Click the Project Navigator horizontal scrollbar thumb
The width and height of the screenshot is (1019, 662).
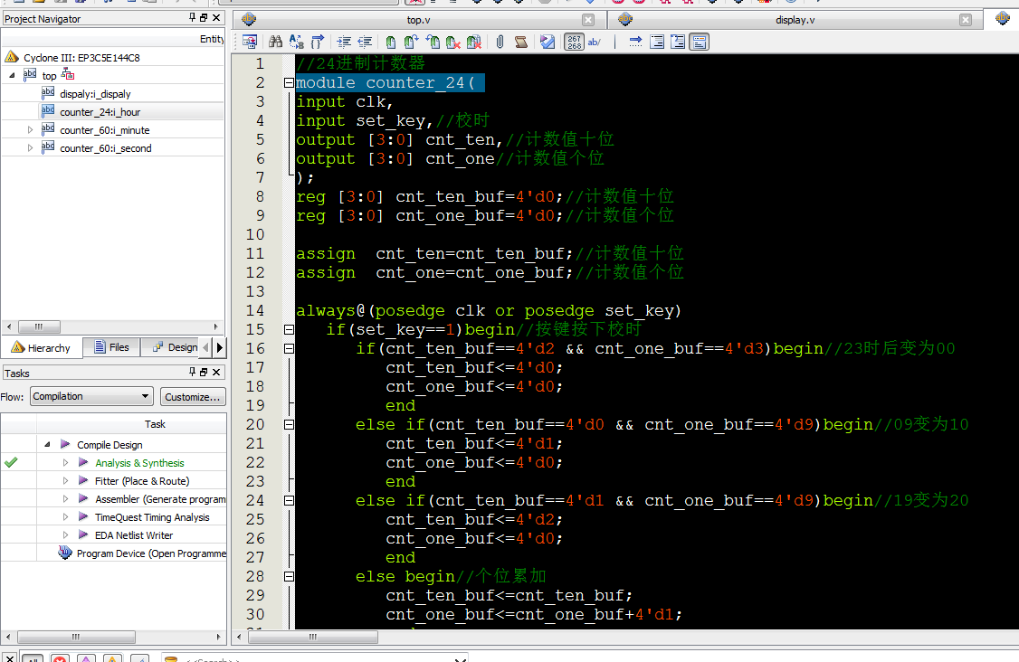tap(39, 326)
